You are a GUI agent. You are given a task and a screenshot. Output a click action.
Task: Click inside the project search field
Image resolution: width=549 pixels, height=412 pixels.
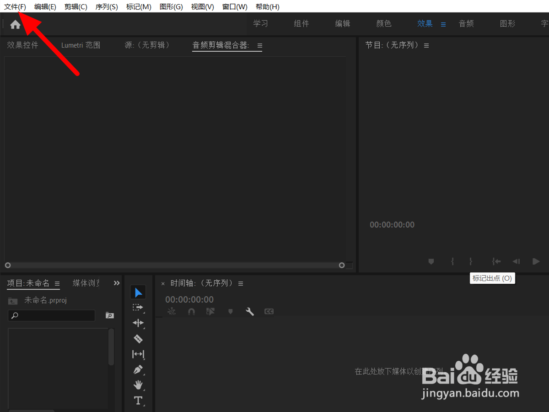pos(51,315)
